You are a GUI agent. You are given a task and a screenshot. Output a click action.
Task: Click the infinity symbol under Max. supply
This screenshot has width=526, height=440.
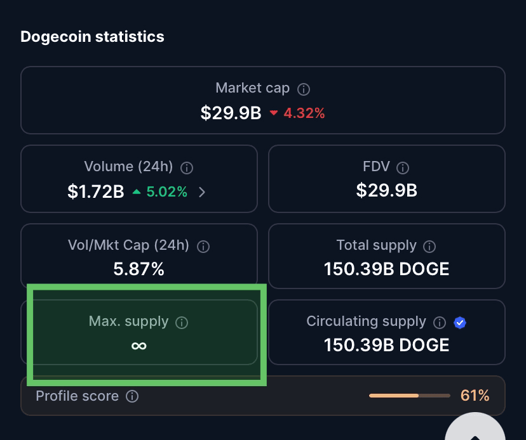tap(139, 346)
